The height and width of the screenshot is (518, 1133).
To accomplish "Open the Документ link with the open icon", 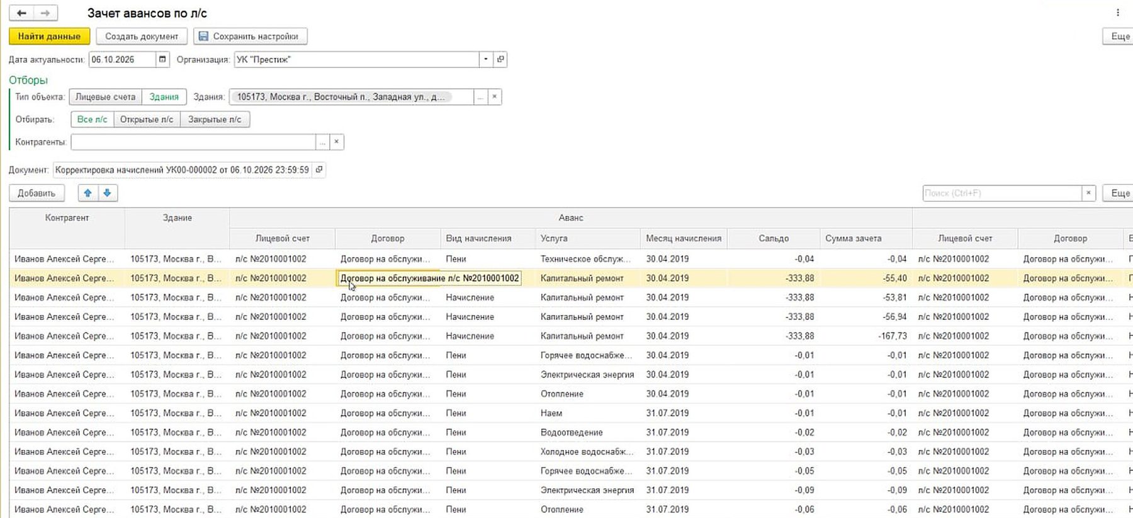I will click(319, 170).
